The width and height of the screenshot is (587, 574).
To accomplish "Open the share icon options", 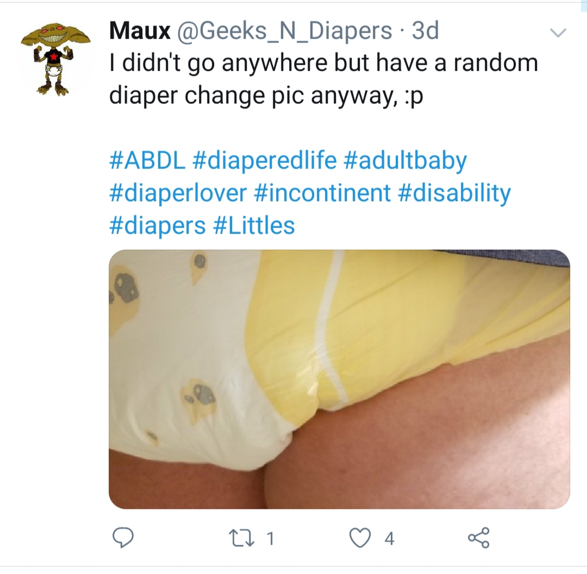I will pos(478,538).
